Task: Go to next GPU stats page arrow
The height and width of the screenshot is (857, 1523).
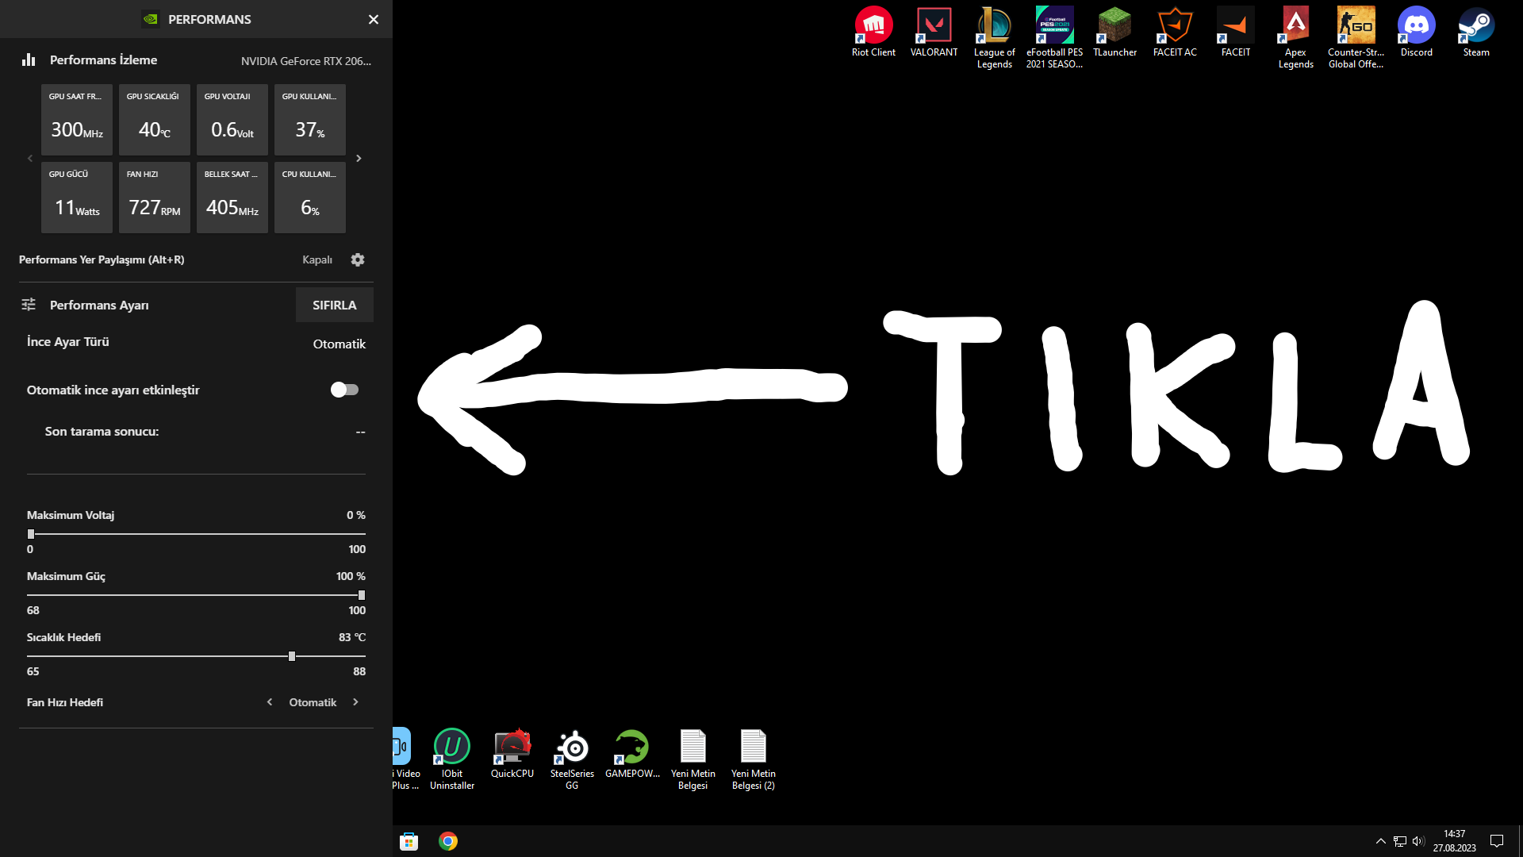Action: tap(359, 159)
